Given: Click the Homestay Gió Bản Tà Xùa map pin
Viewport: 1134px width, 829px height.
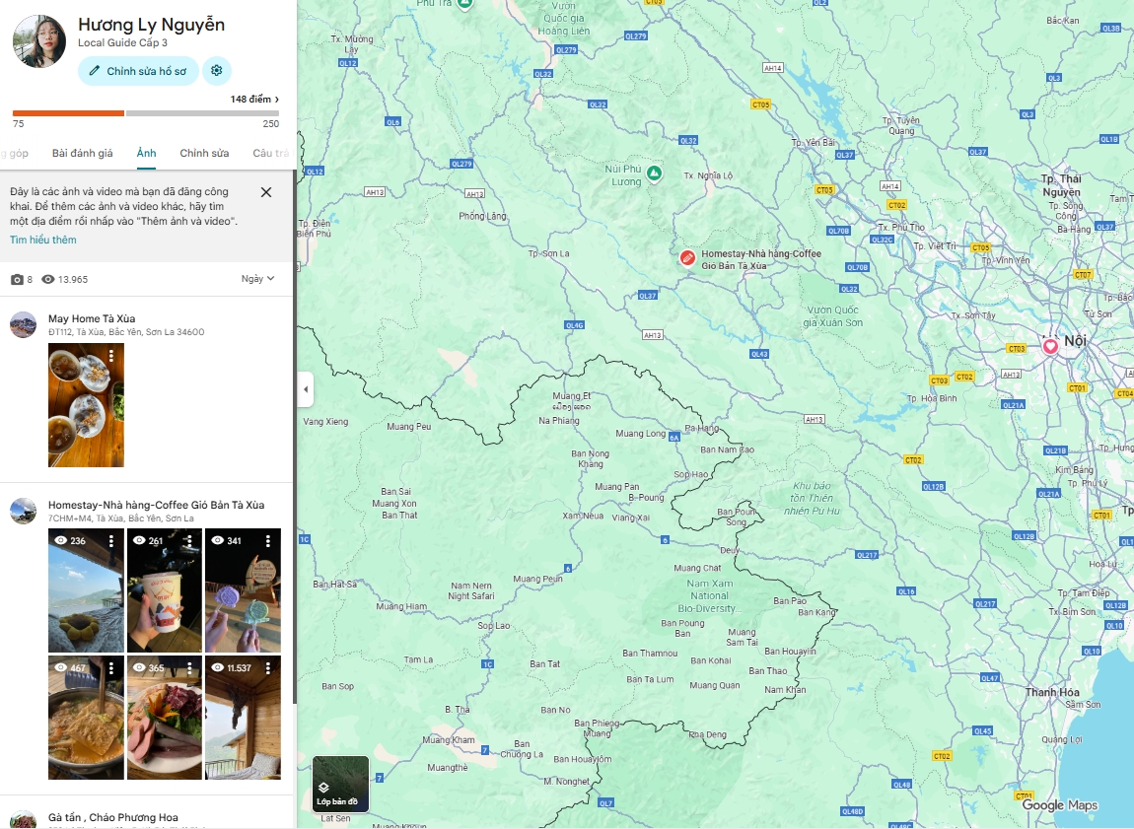Looking at the screenshot, I should pos(687,257).
